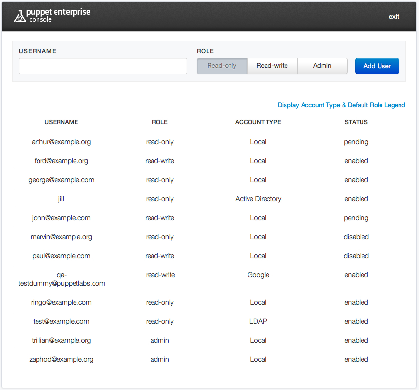Select the arthur@example.org user row
This screenshot has height=390, width=419.
[x=61, y=142]
